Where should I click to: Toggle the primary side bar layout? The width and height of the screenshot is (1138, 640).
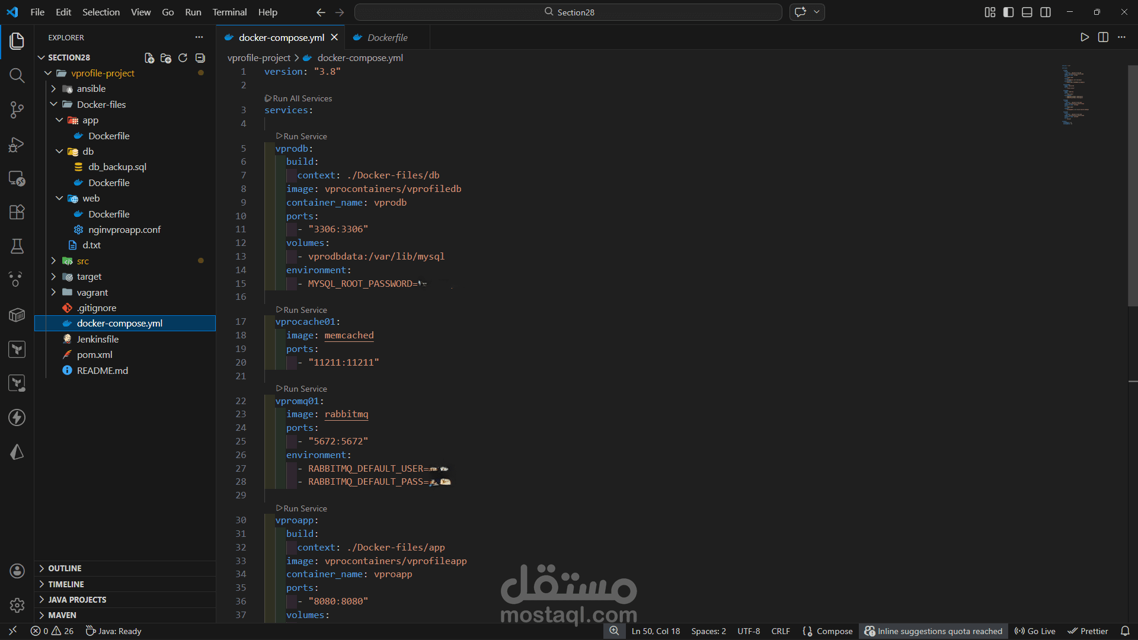[1008, 12]
